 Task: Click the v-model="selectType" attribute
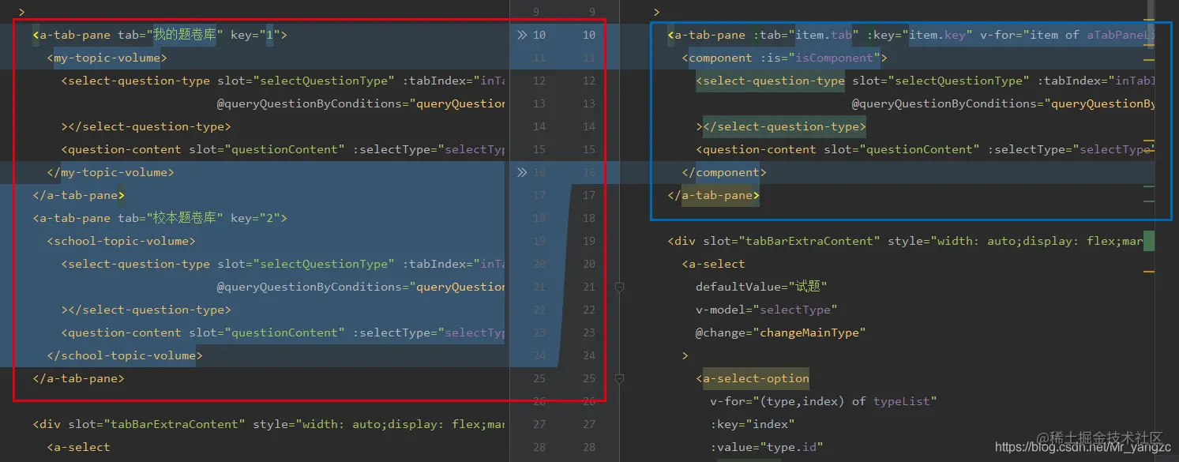point(767,310)
